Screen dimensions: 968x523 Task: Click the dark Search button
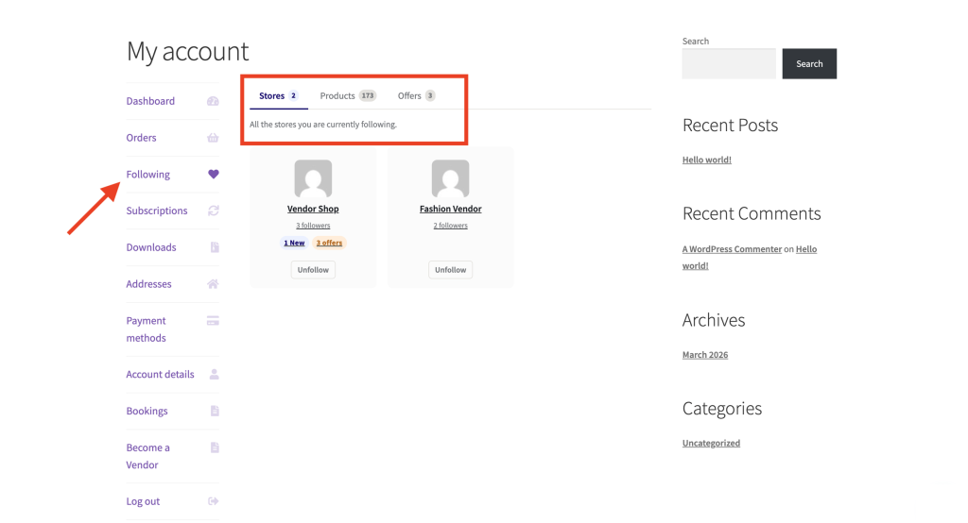point(809,63)
